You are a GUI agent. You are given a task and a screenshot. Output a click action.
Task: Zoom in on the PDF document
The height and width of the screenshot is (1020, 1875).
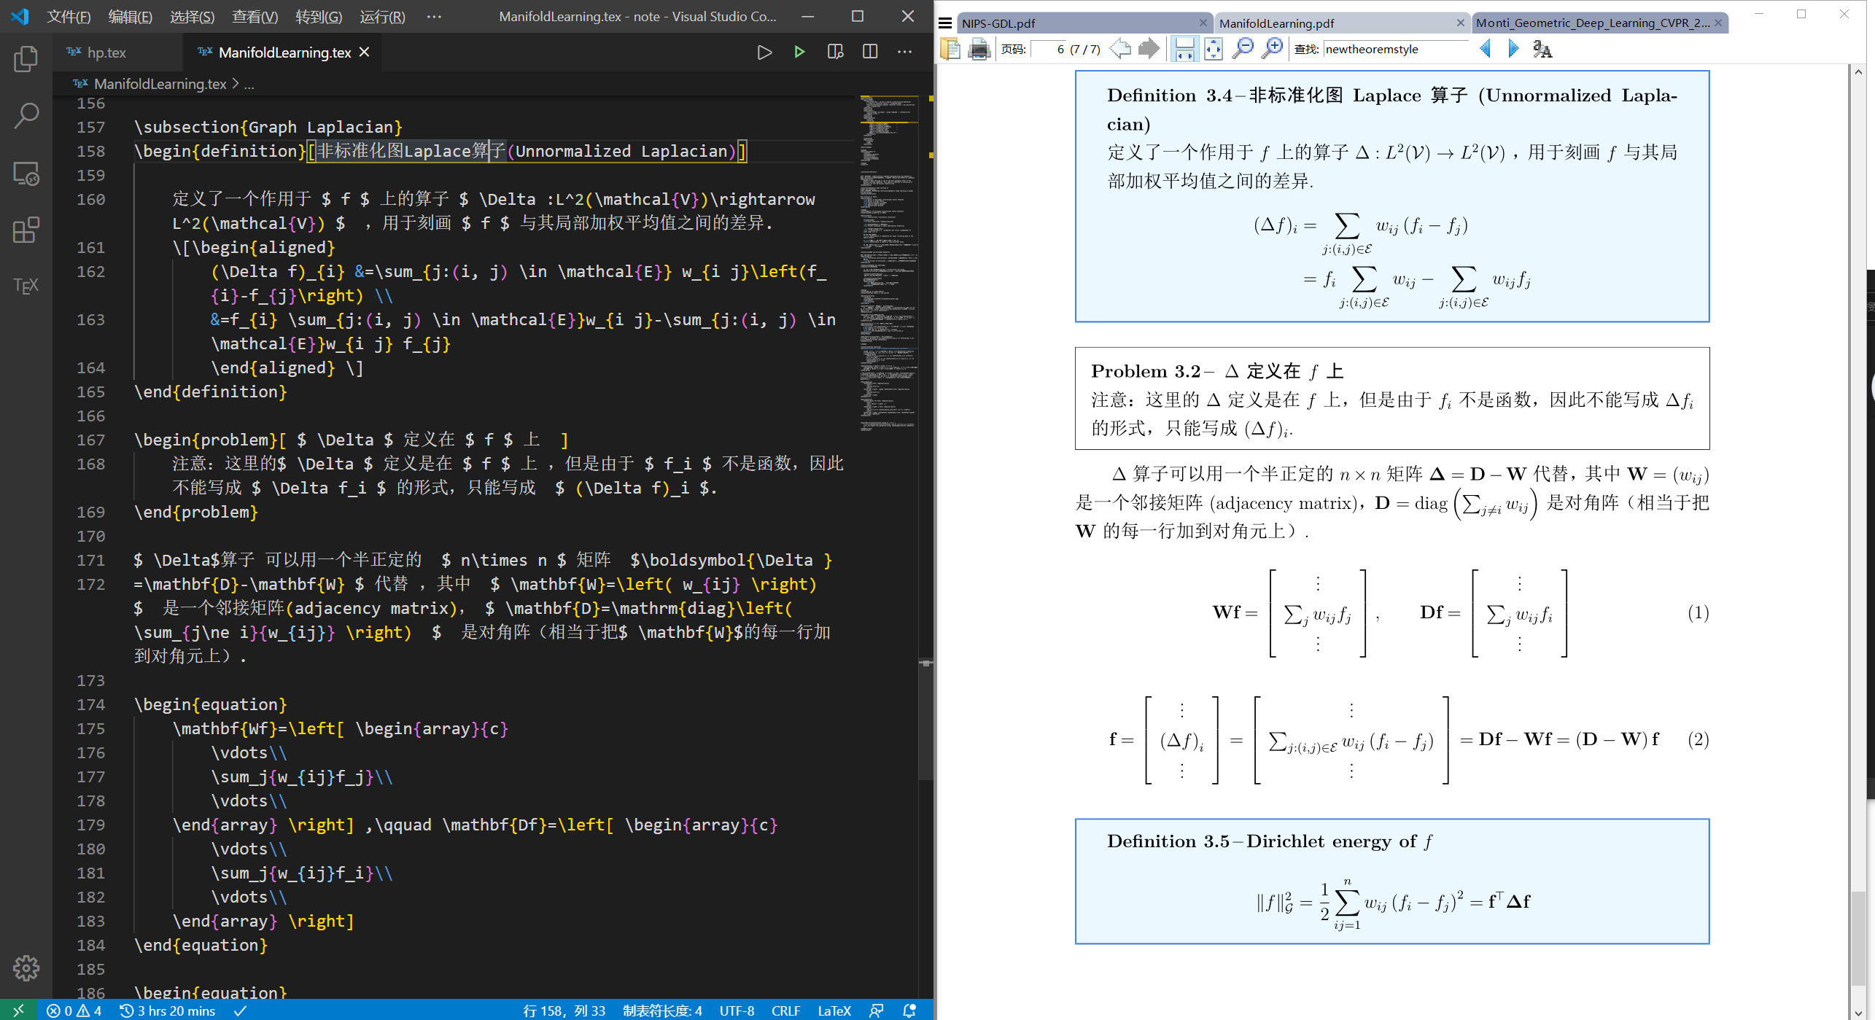pos(1272,49)
